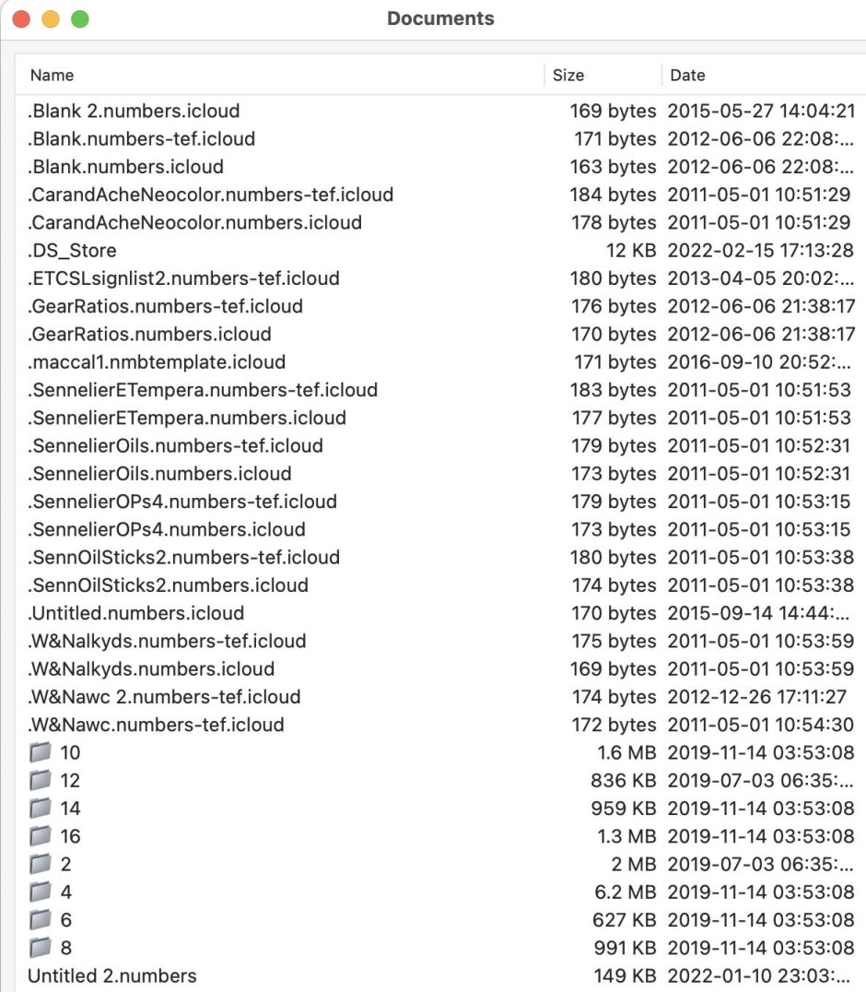The image size is (866, 992).
Task: Select the Untitled 2.numbers file
Action: 112,975
